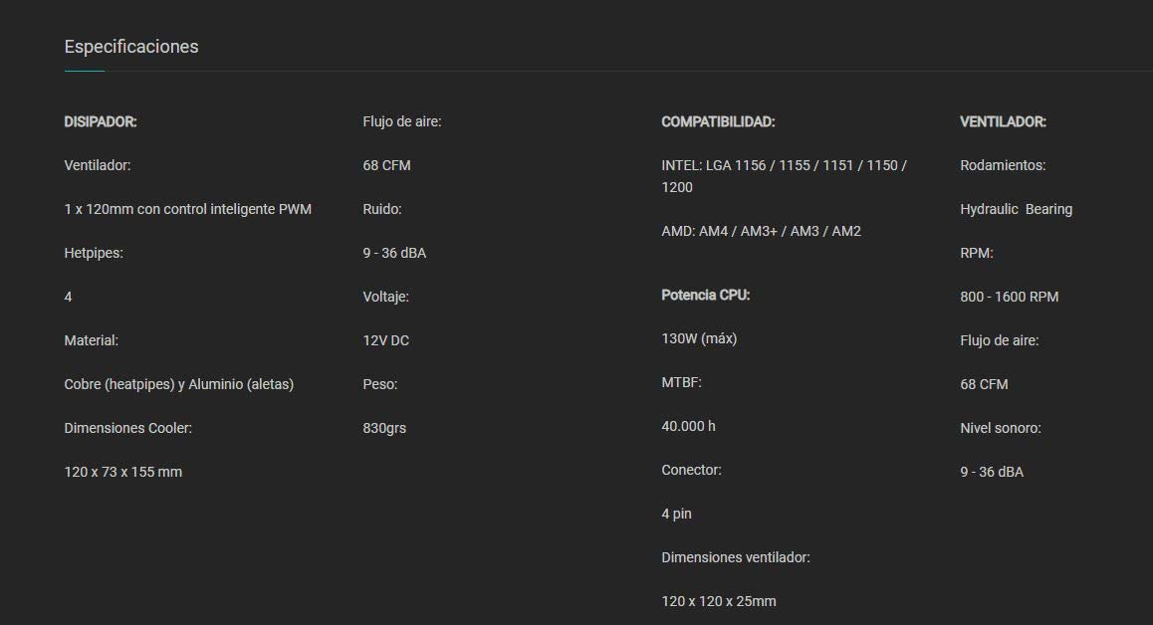Select the '68 CFM' value under VENTILADOR heading

point(984,384)
